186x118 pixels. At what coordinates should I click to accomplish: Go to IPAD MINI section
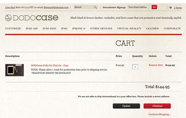(49, 28)
